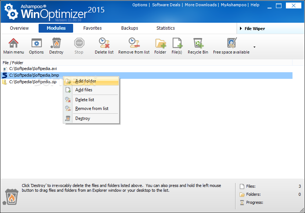Open the Favorites tab
This screenshot has height=213, width=305.
92,28
